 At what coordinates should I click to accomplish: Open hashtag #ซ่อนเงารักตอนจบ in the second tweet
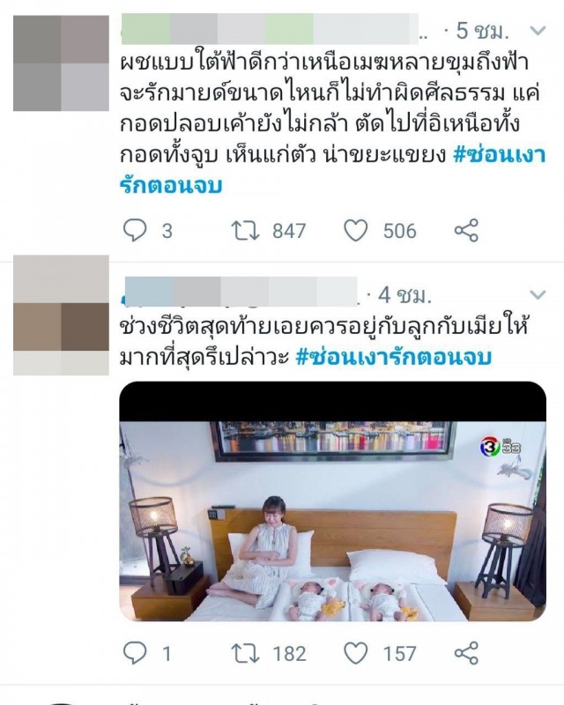[394, 358]
